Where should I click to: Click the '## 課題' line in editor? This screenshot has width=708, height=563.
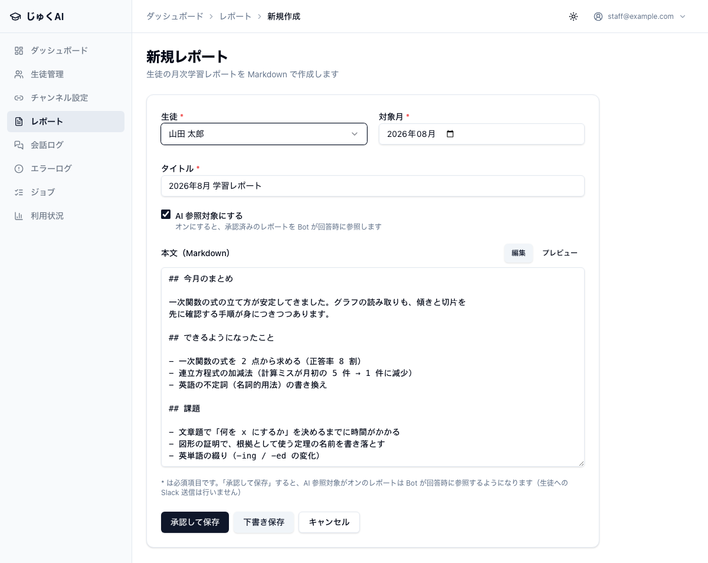point(185,408)
